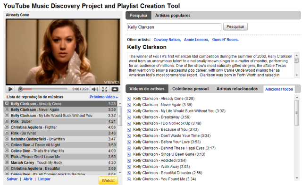The width and height of the screenshot is (302, 185).
Task: Open the Annie Lennox artist link
Action: coord(196,40)
